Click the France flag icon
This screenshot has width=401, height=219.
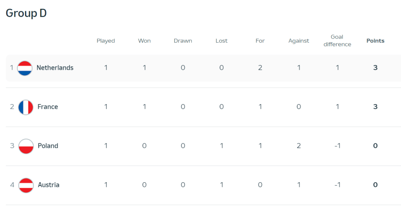25,107
